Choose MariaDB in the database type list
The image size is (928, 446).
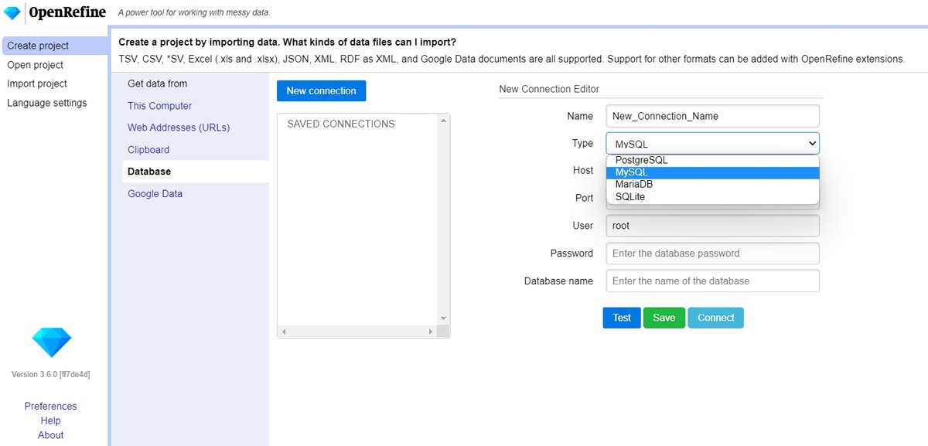pos(633,185)
